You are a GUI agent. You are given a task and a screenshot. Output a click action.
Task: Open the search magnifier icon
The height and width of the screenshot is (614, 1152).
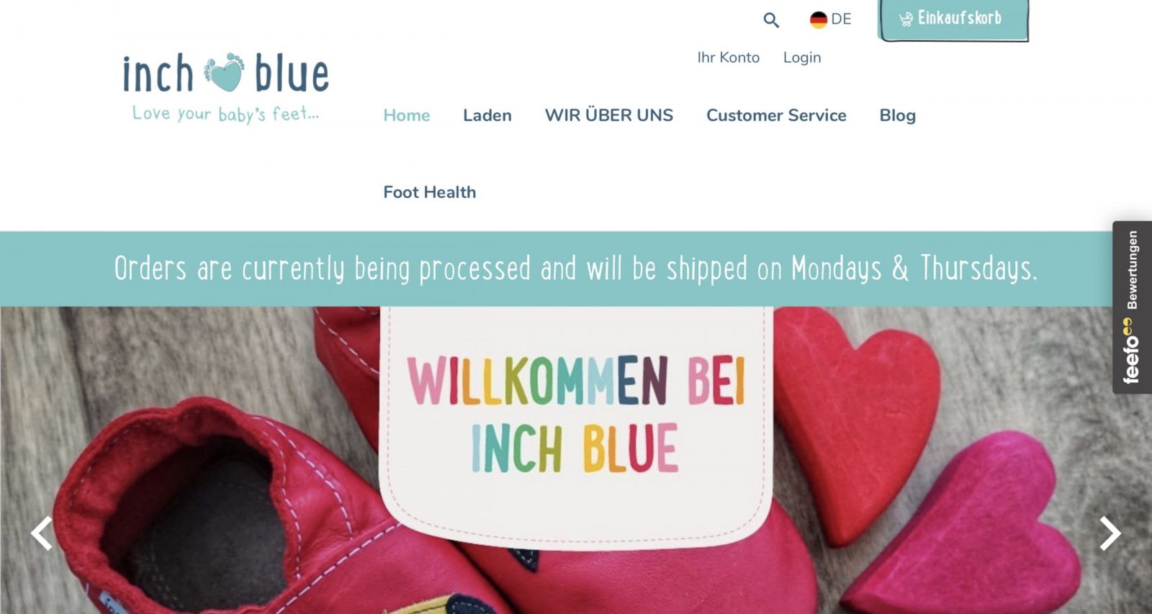[x=771, y=20]
